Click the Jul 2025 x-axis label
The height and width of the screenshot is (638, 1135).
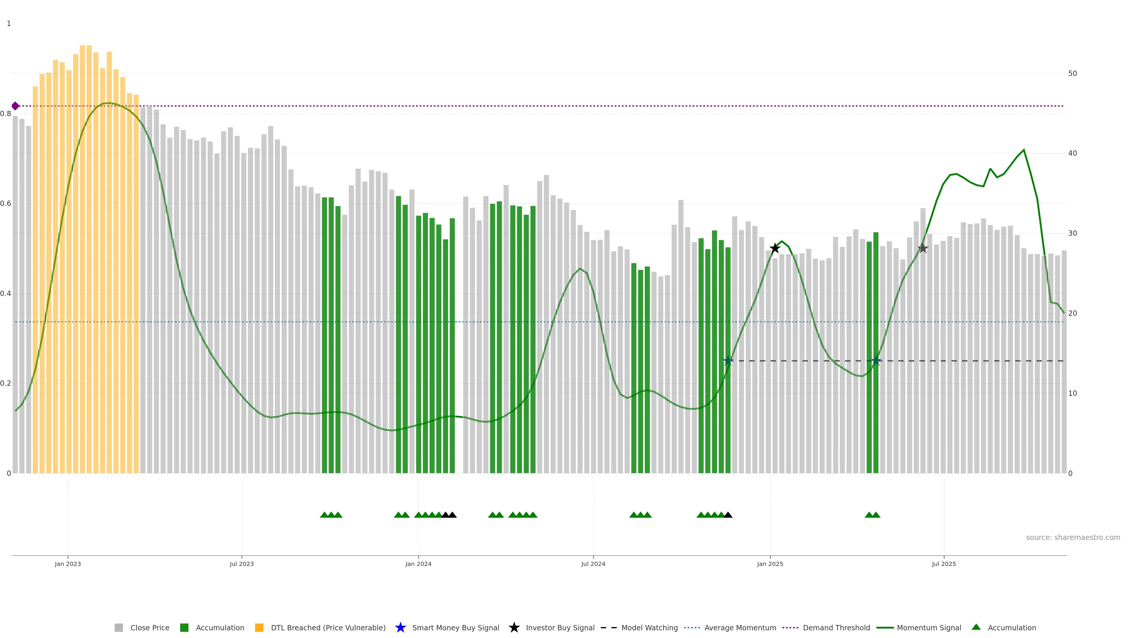tap(944, 564)
